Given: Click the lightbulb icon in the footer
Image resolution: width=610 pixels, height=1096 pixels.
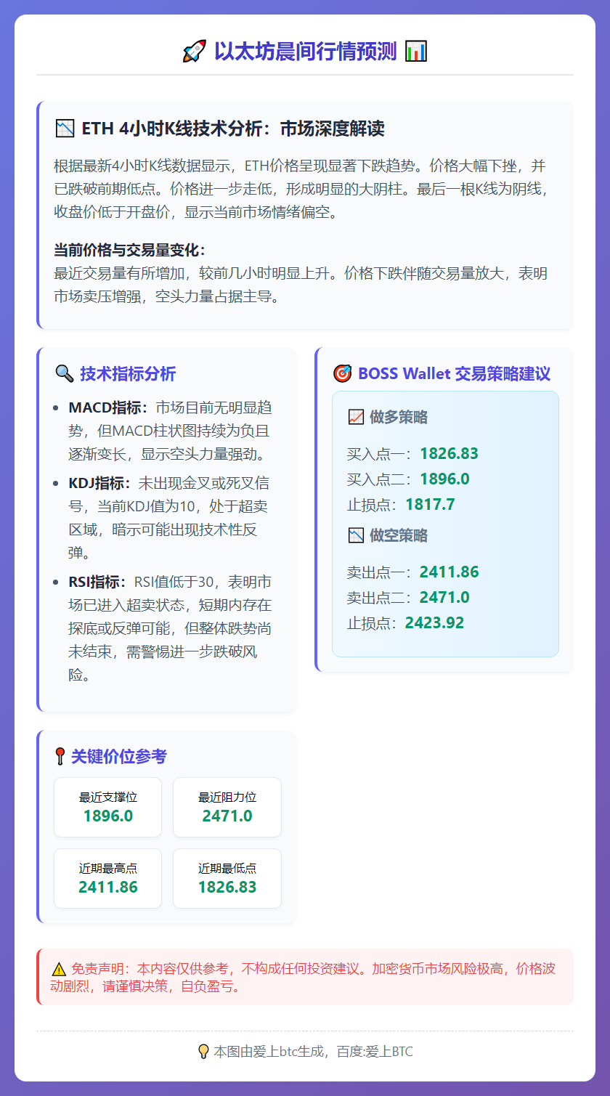Looking at the screenshot, I should coord(204,1052).
